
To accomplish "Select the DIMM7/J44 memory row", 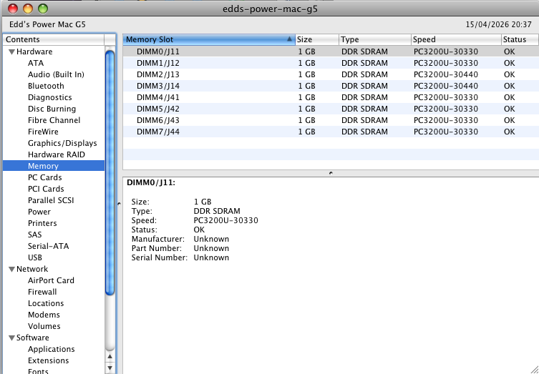I will coord(331,132).
